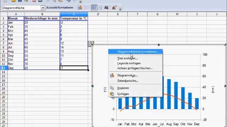The height and width of the screenshot is (127, 227).
Task: Click the Nov precipitation bar in chart
Action: tap(190, 101)
